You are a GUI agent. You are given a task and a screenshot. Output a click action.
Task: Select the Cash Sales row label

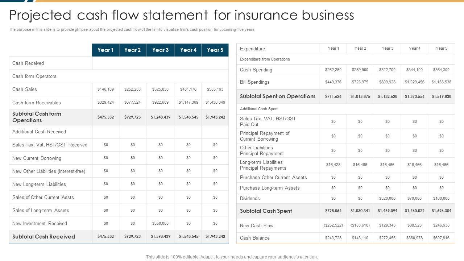click(25, 89)
